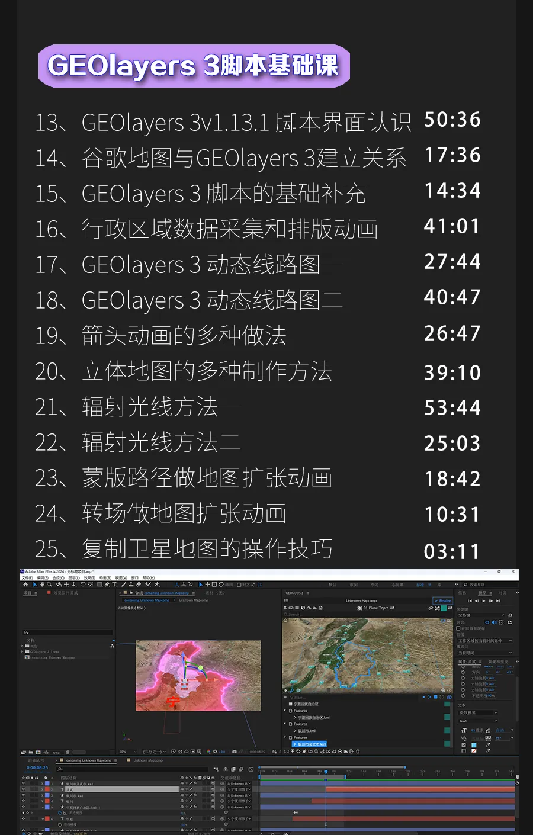Enable cache before playback checkbox
The width and height of the screenshot is (533, 835).
458,628
